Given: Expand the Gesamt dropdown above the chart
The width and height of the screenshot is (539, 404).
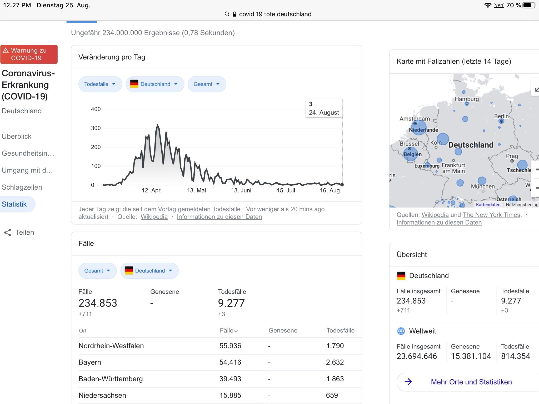Looking at the screenshot, I should (207, 84).
